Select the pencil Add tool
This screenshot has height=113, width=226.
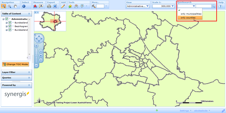(x=63, y=6)
